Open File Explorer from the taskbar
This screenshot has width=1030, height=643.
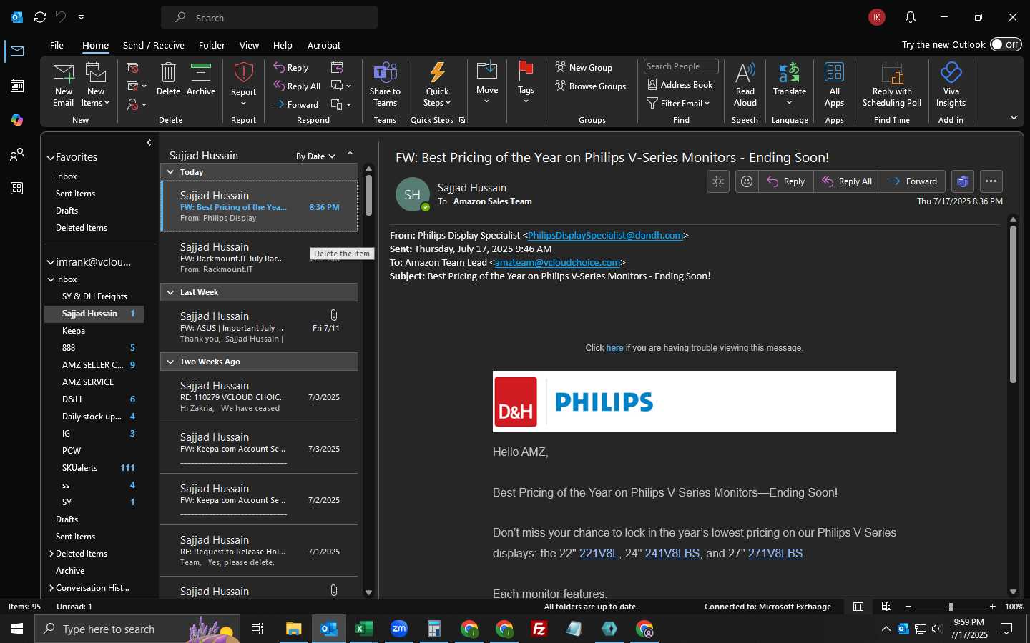click(x=294, y=629)
